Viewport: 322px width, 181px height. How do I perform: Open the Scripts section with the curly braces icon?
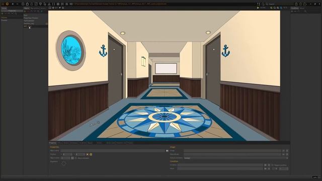pyautogui.click(x=54, y=4)
